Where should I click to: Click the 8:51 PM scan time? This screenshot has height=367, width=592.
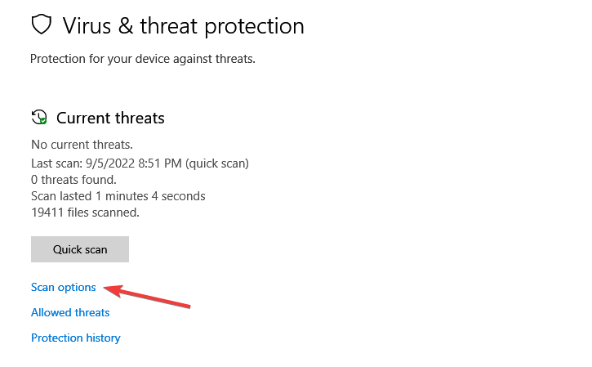click(160, 163)
